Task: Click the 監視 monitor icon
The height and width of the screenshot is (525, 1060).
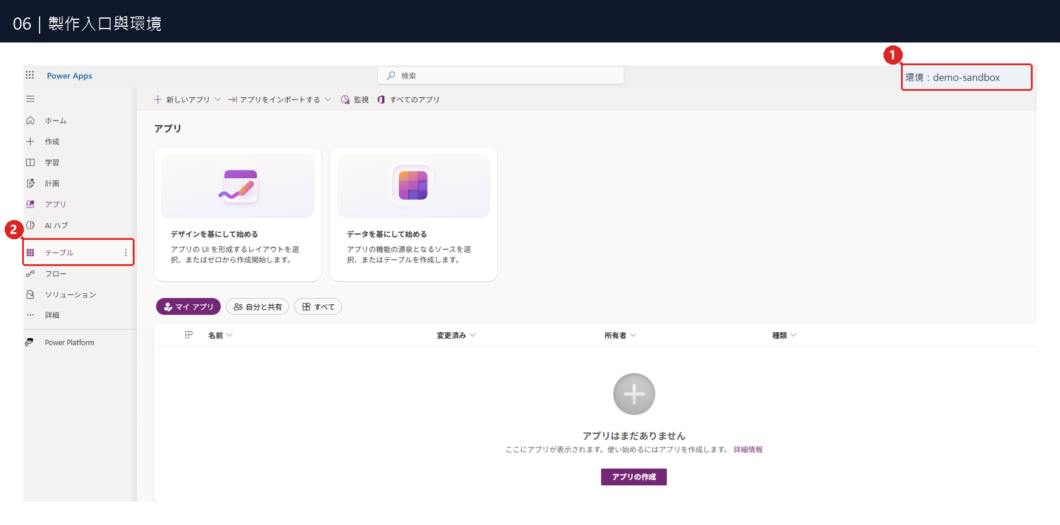Action: [345, 100]
